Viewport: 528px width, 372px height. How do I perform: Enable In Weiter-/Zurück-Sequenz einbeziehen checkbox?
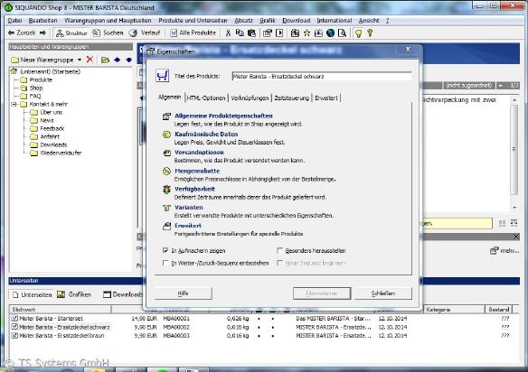click(x=165, y=263)
